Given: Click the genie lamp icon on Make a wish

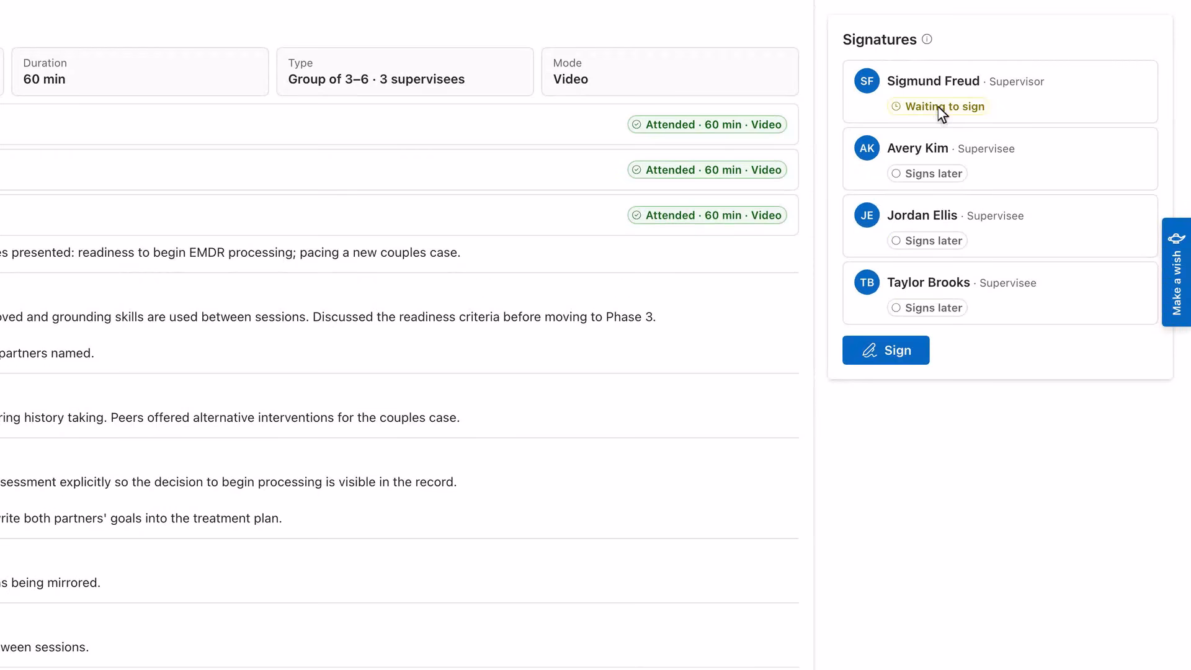Looking at the screenshot, I should click(1176, 238).
